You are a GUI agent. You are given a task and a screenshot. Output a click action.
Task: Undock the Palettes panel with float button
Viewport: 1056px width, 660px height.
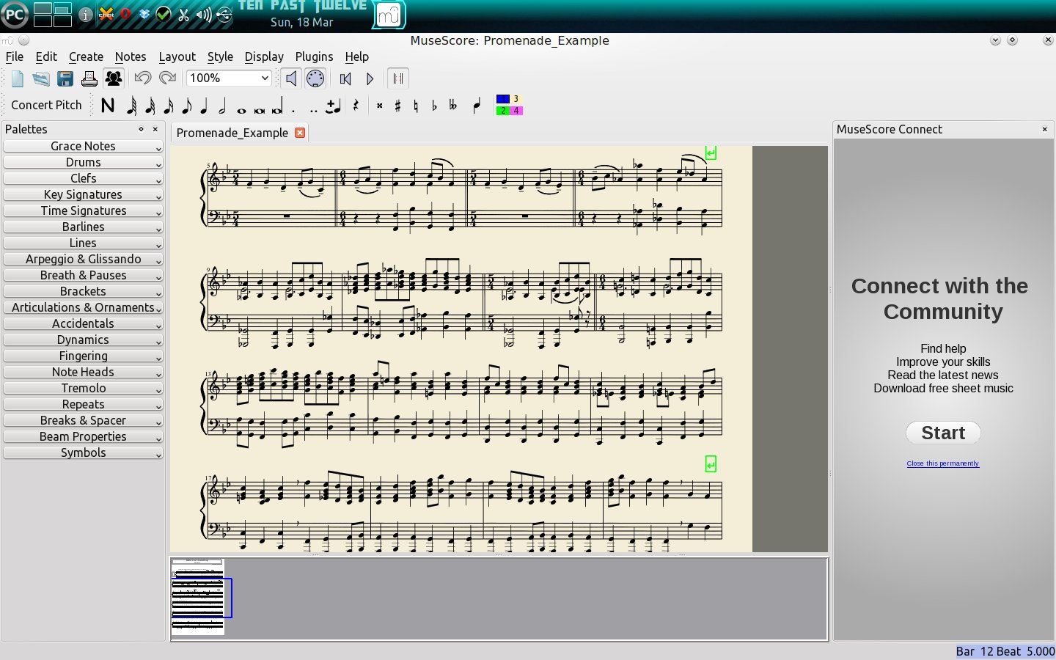click(141, 129)
